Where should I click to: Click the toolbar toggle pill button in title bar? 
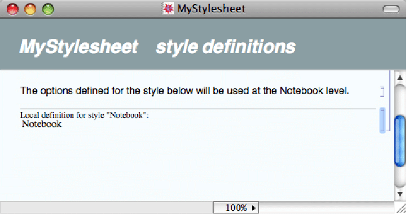click(391, 9)
